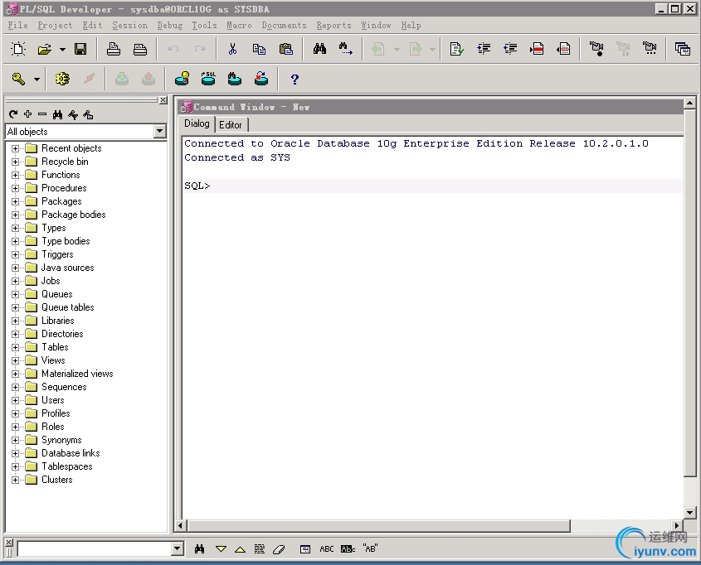Open the Reports menu
The height and width of the screenshot is (565, 701).
click(334, 26)
